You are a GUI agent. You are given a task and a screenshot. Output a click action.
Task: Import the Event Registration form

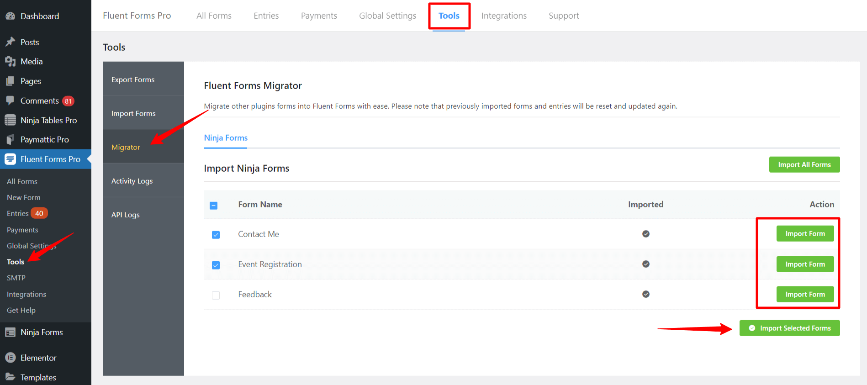[x=805, y=264]
